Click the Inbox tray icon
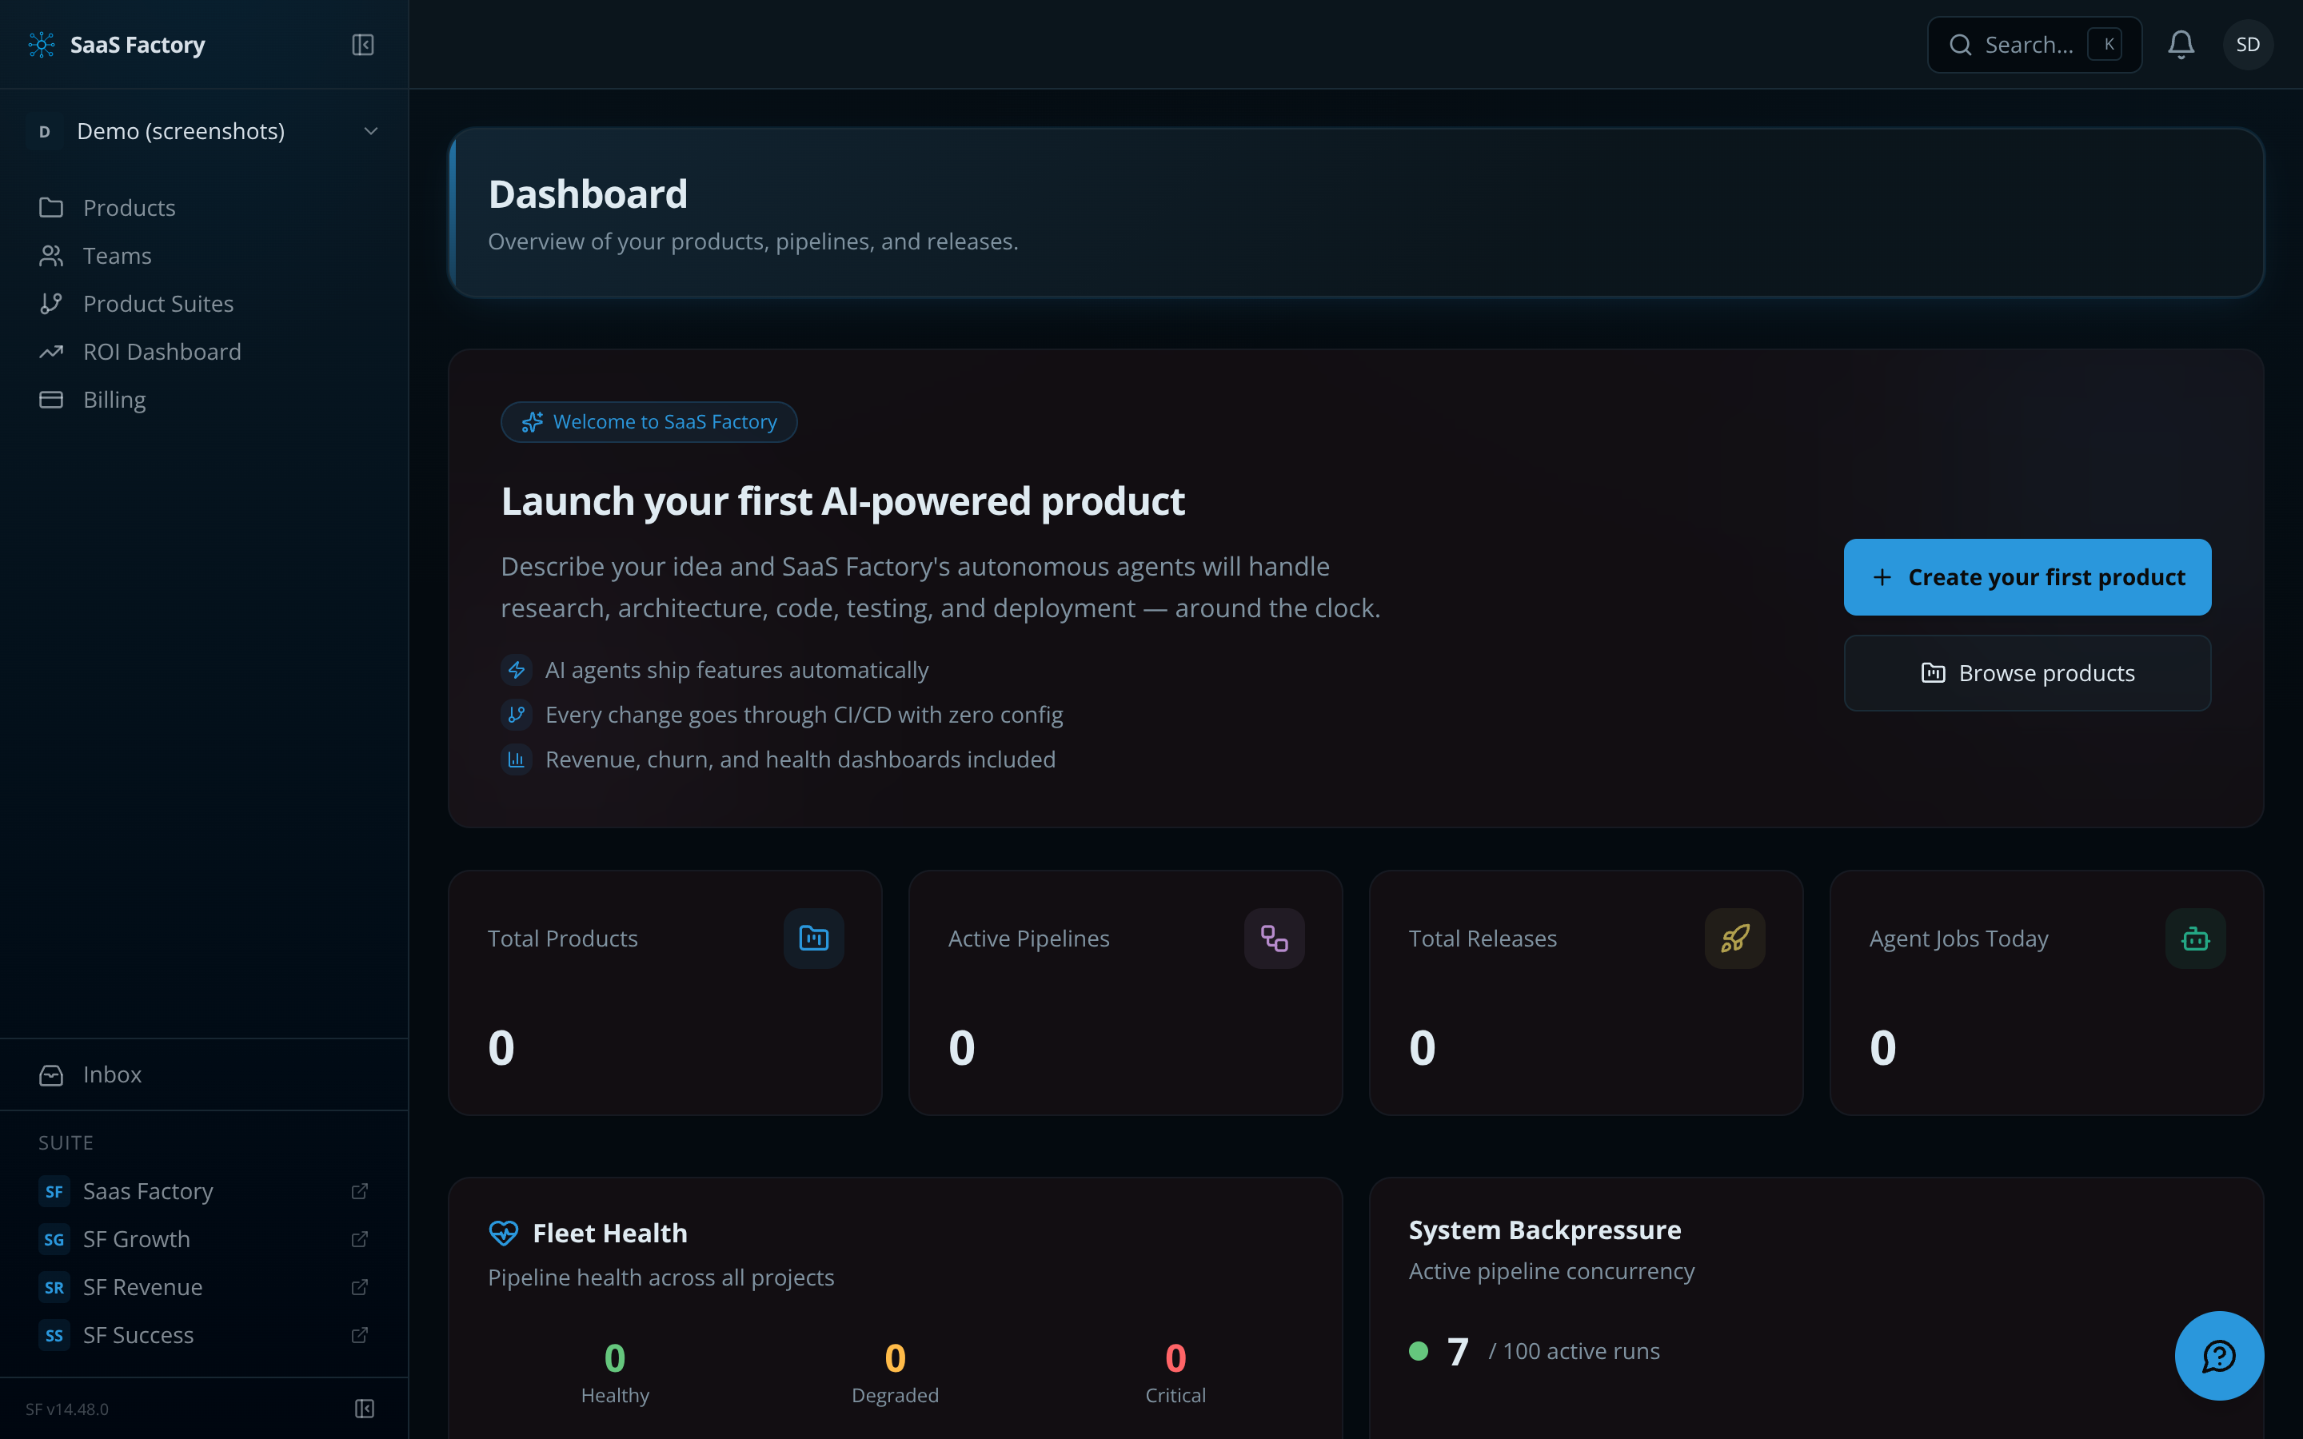Screen dimensions: 2303x1439 point(51,1074)
